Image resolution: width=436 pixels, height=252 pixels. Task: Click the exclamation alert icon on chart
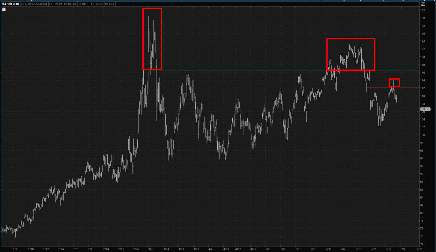(4, 10)
